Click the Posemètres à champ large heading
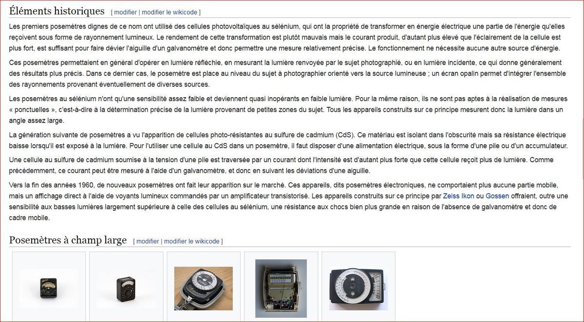This screenshot has width=584, height=322. point(68,240)
